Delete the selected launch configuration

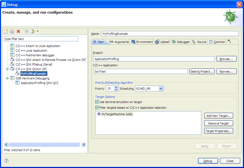tap(18, 31)
